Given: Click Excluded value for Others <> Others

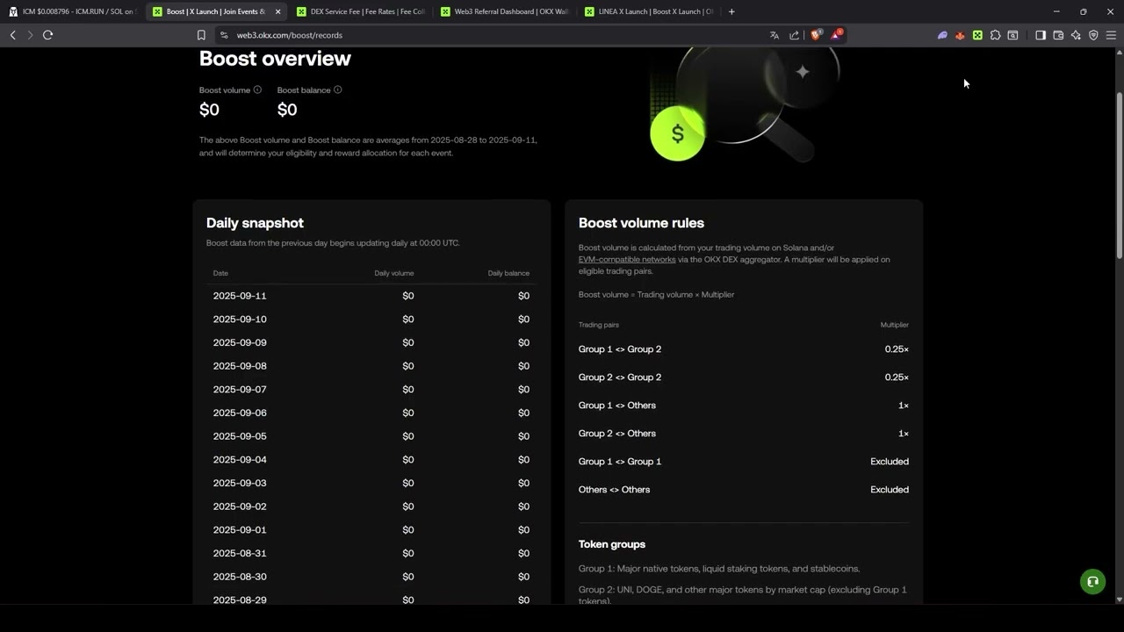Looking at the screenshot, I should 890,490.
